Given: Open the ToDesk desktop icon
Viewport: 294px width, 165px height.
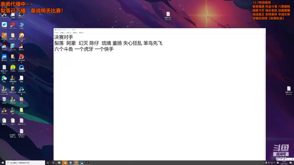Looking at the screenshot, I should point(4,26).
